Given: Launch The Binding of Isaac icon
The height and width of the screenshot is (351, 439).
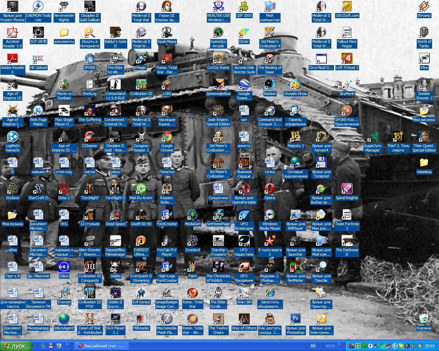Looking at the screenshot, I should click(x=270, y=63).
